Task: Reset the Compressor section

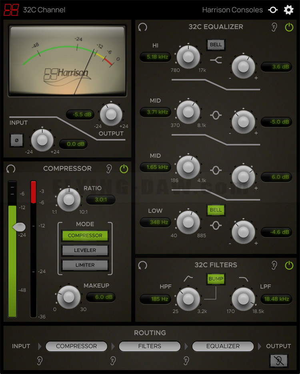Action: point(11,169)
